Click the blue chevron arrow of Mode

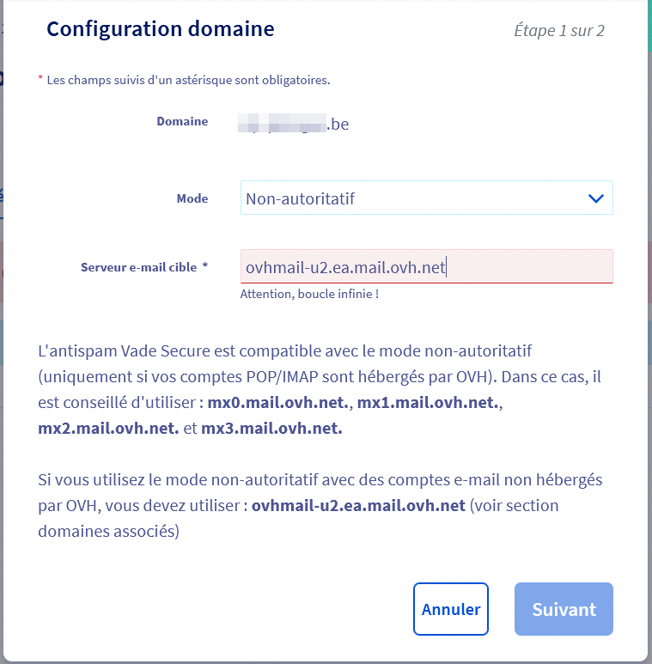pyautogui.click(x=595, y=198)
